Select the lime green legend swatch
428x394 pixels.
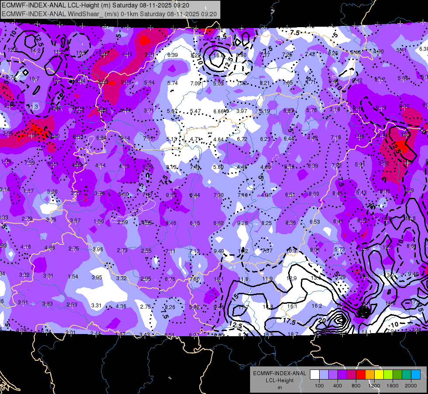388,375
